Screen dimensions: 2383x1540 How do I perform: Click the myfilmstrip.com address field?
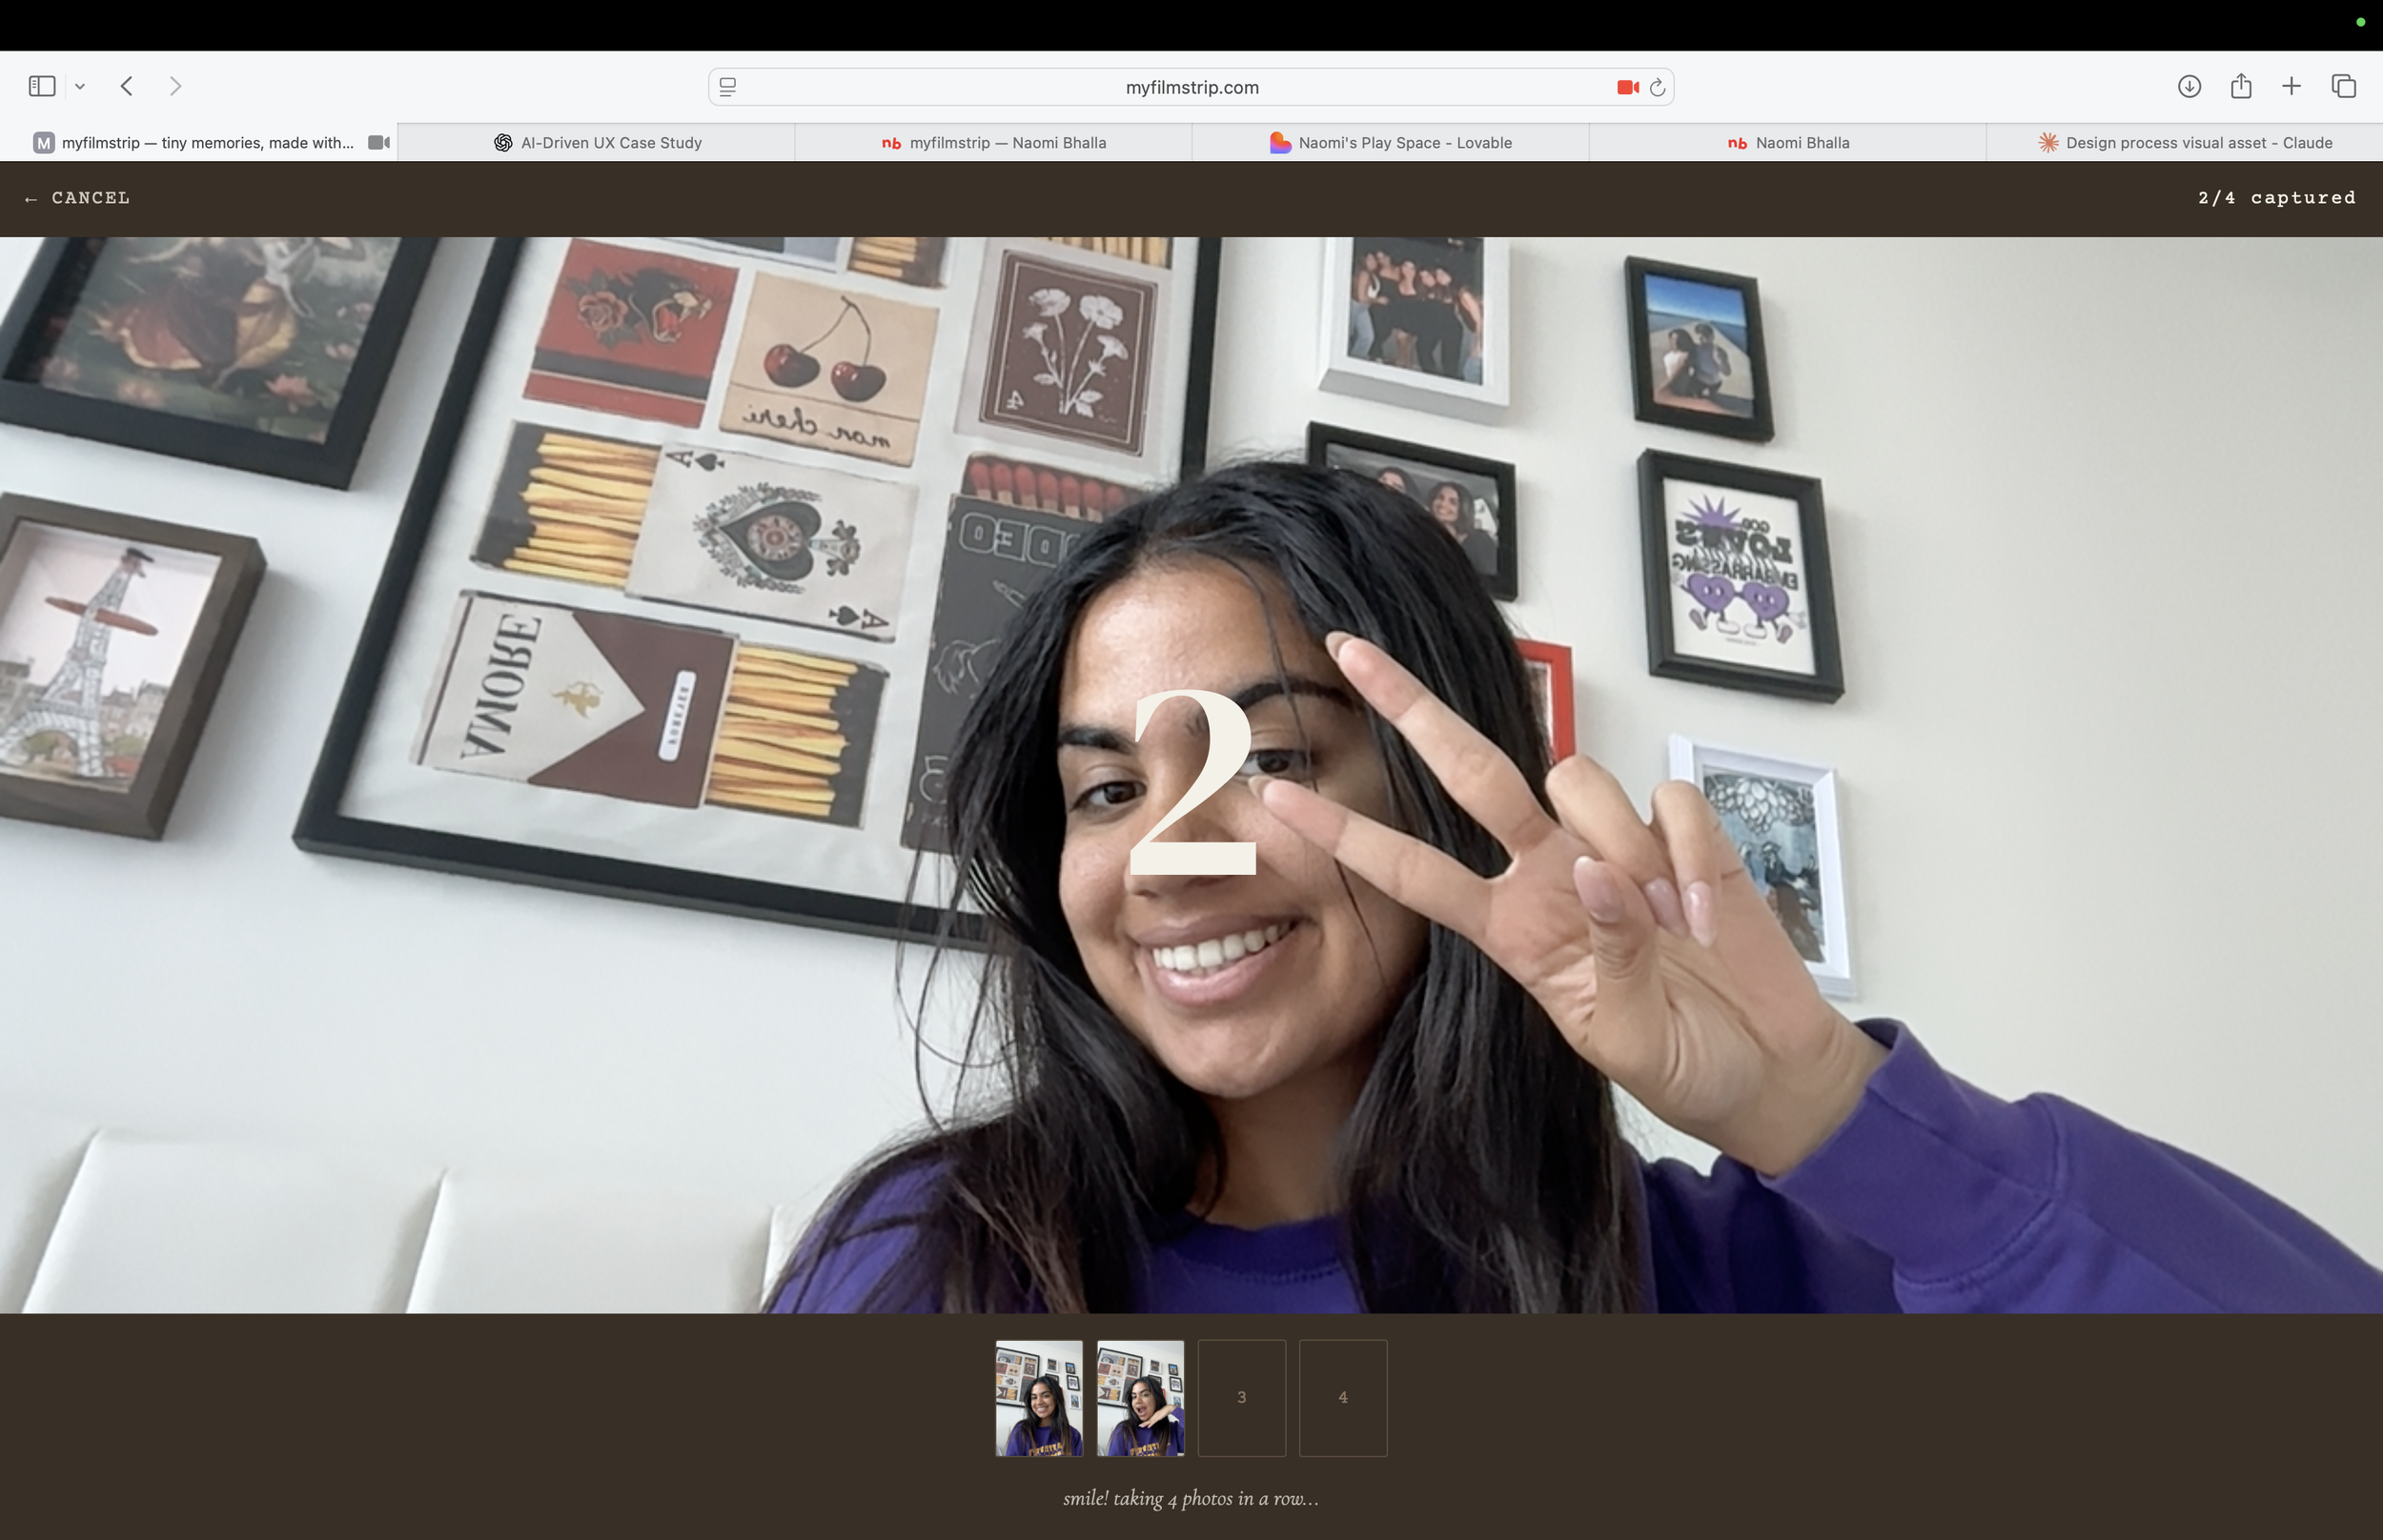(1190, 87)
